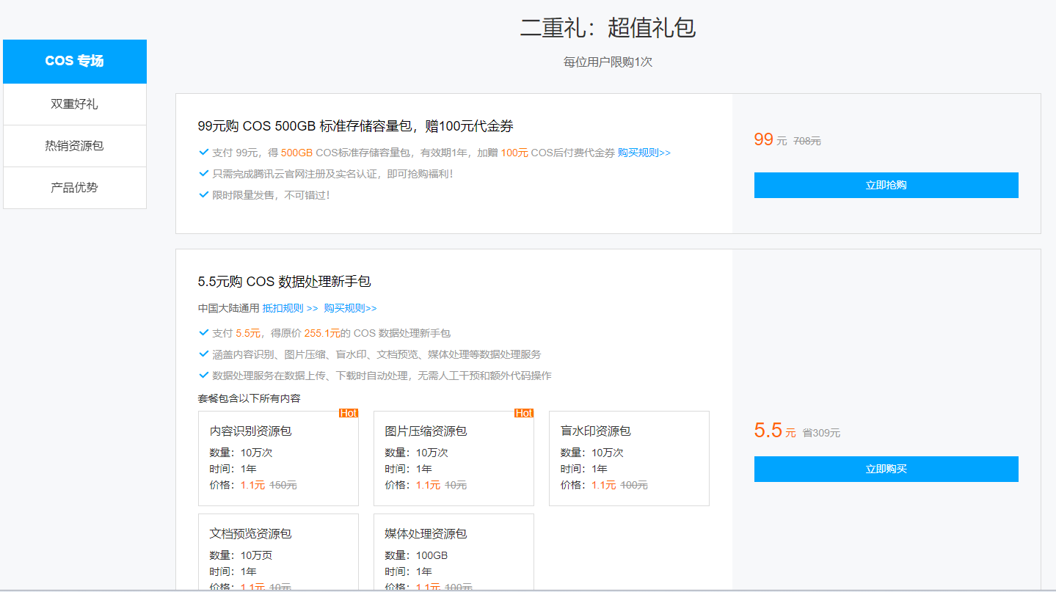The height and width of the screenshot is (592, 1056).
Task: Pick the 文档预览资源包 card
Action: pyautogui.click(x=278, y=550)
